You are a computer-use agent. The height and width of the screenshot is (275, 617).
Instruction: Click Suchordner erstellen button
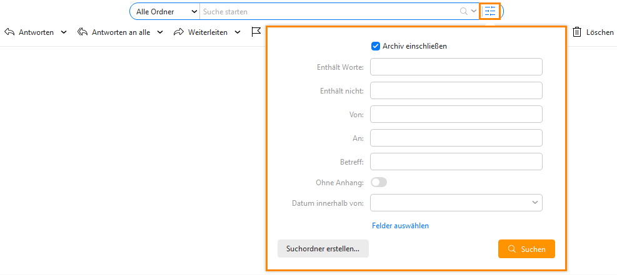[323, 249]
